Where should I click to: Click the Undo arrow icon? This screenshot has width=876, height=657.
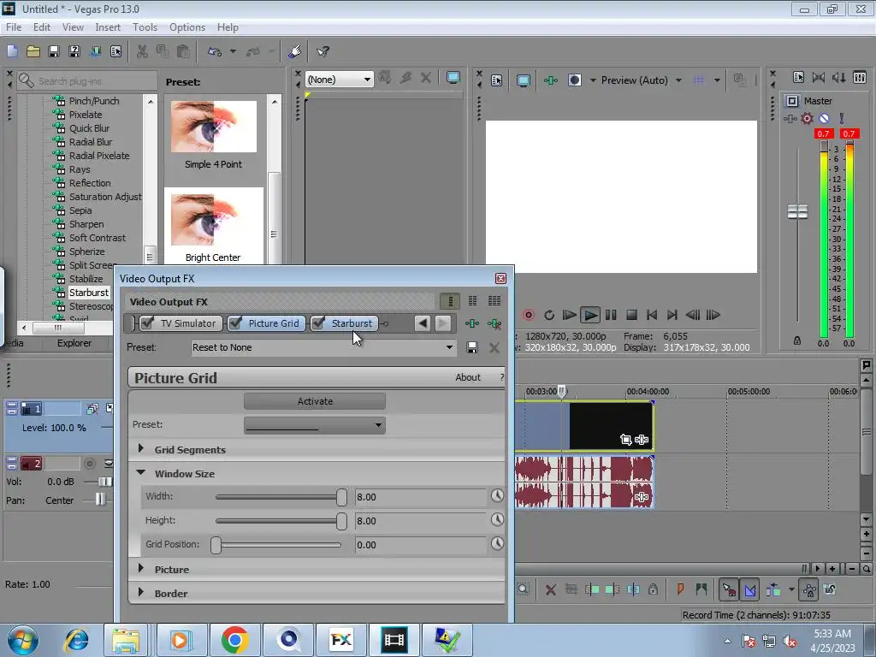click(x=215, y=51)
